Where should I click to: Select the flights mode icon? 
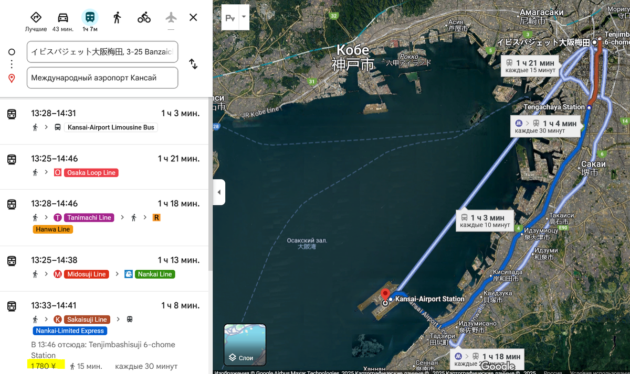171,17
